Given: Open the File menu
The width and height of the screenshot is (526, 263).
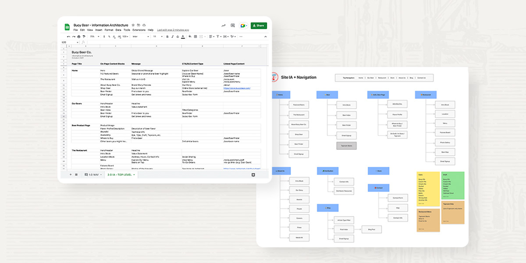Looking at the screenshot, I should [75, 30].
